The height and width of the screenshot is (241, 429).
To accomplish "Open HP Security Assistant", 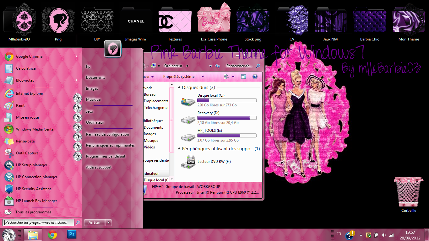I will 41,189.
